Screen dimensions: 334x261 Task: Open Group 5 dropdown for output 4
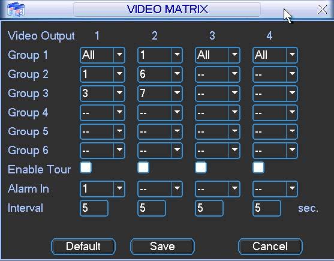275,131
